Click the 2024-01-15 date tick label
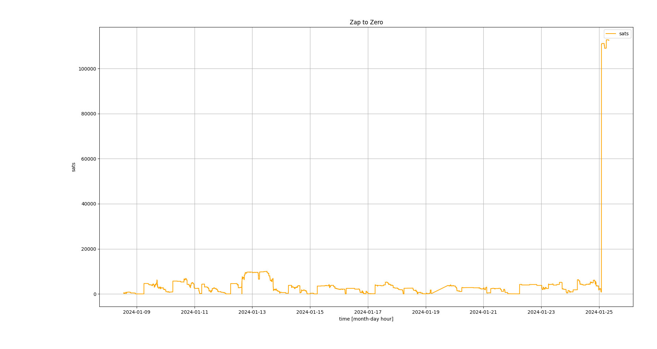The width and height of the screenshot is (657, 349). (310, 312)
